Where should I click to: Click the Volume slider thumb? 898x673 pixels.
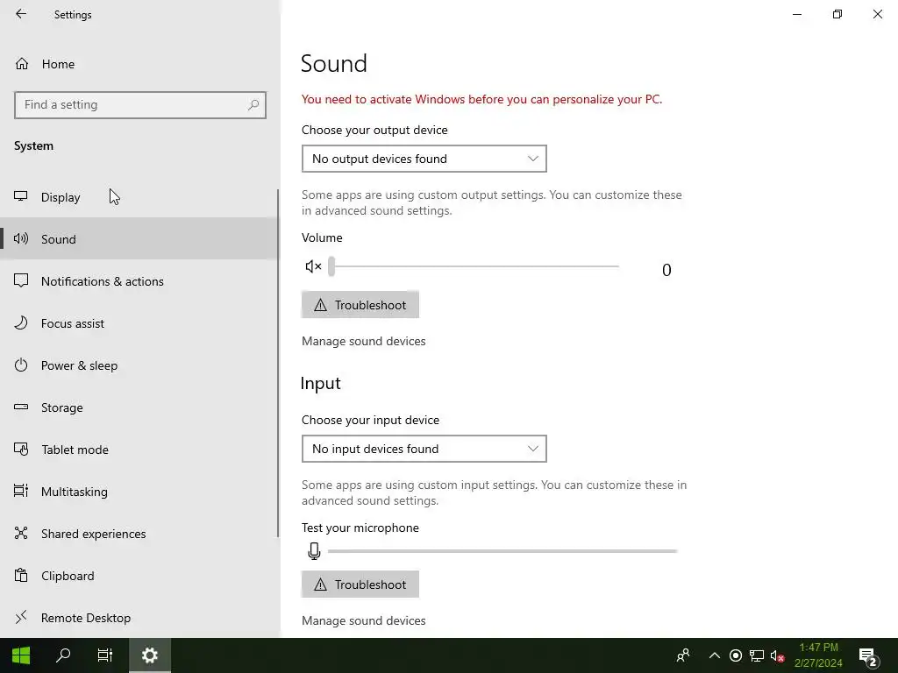tap(331, 266)
